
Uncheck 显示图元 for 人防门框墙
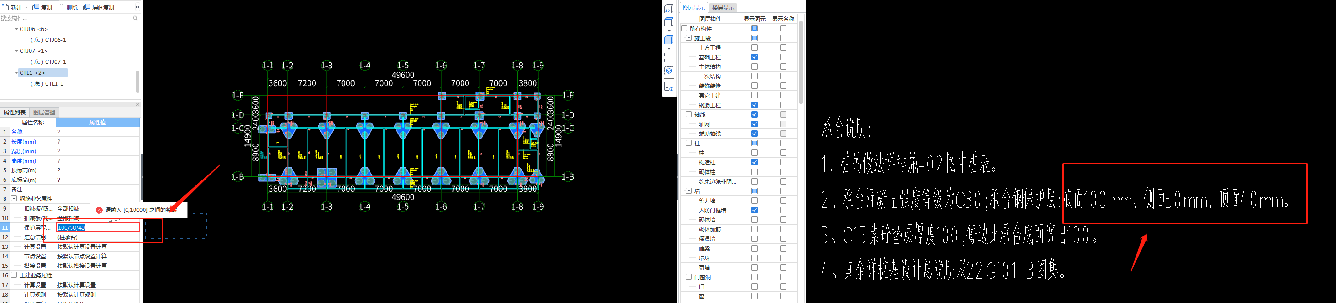click(x=755, y=210)
